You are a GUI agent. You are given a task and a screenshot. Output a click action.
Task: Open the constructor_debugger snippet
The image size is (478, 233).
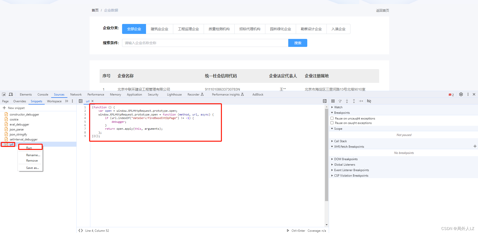point(24,115)
